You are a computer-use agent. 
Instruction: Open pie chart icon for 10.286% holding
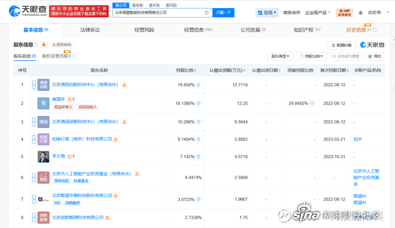pyautogui.click(x=199, y=122)
